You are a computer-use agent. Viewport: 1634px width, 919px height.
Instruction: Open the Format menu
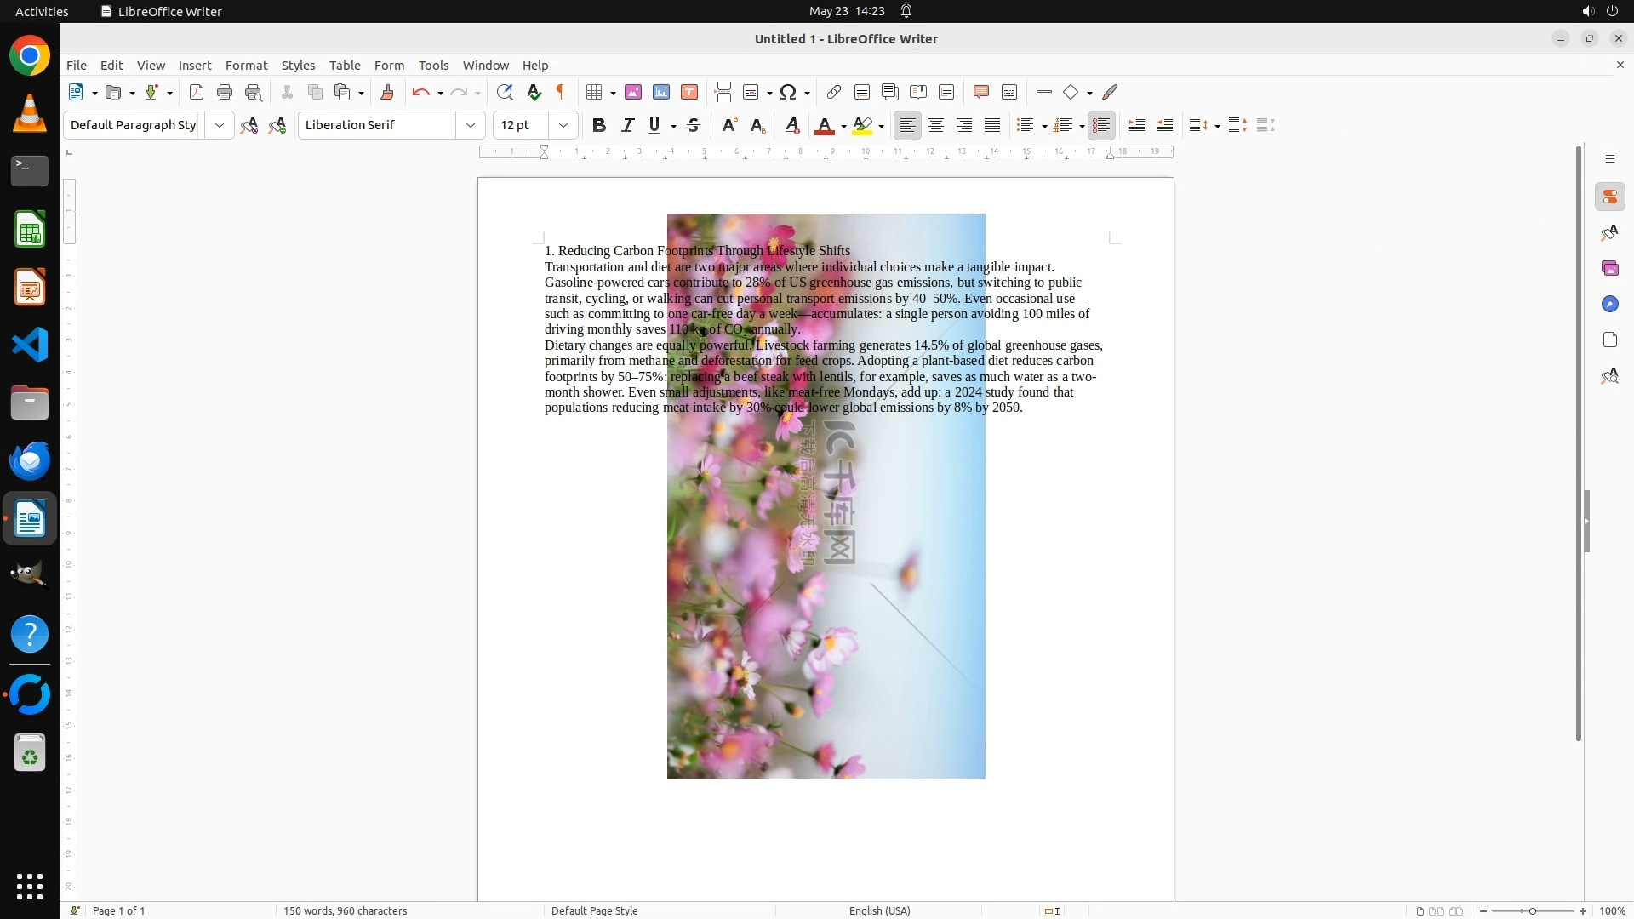point(246,66)
